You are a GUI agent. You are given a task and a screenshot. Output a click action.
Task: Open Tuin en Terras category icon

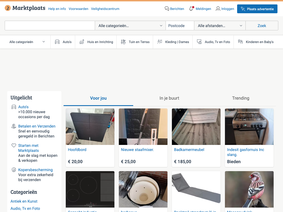coord(123,42)
